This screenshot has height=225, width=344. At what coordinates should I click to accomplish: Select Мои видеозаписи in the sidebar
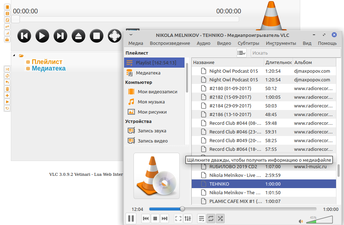click(157, 92)
